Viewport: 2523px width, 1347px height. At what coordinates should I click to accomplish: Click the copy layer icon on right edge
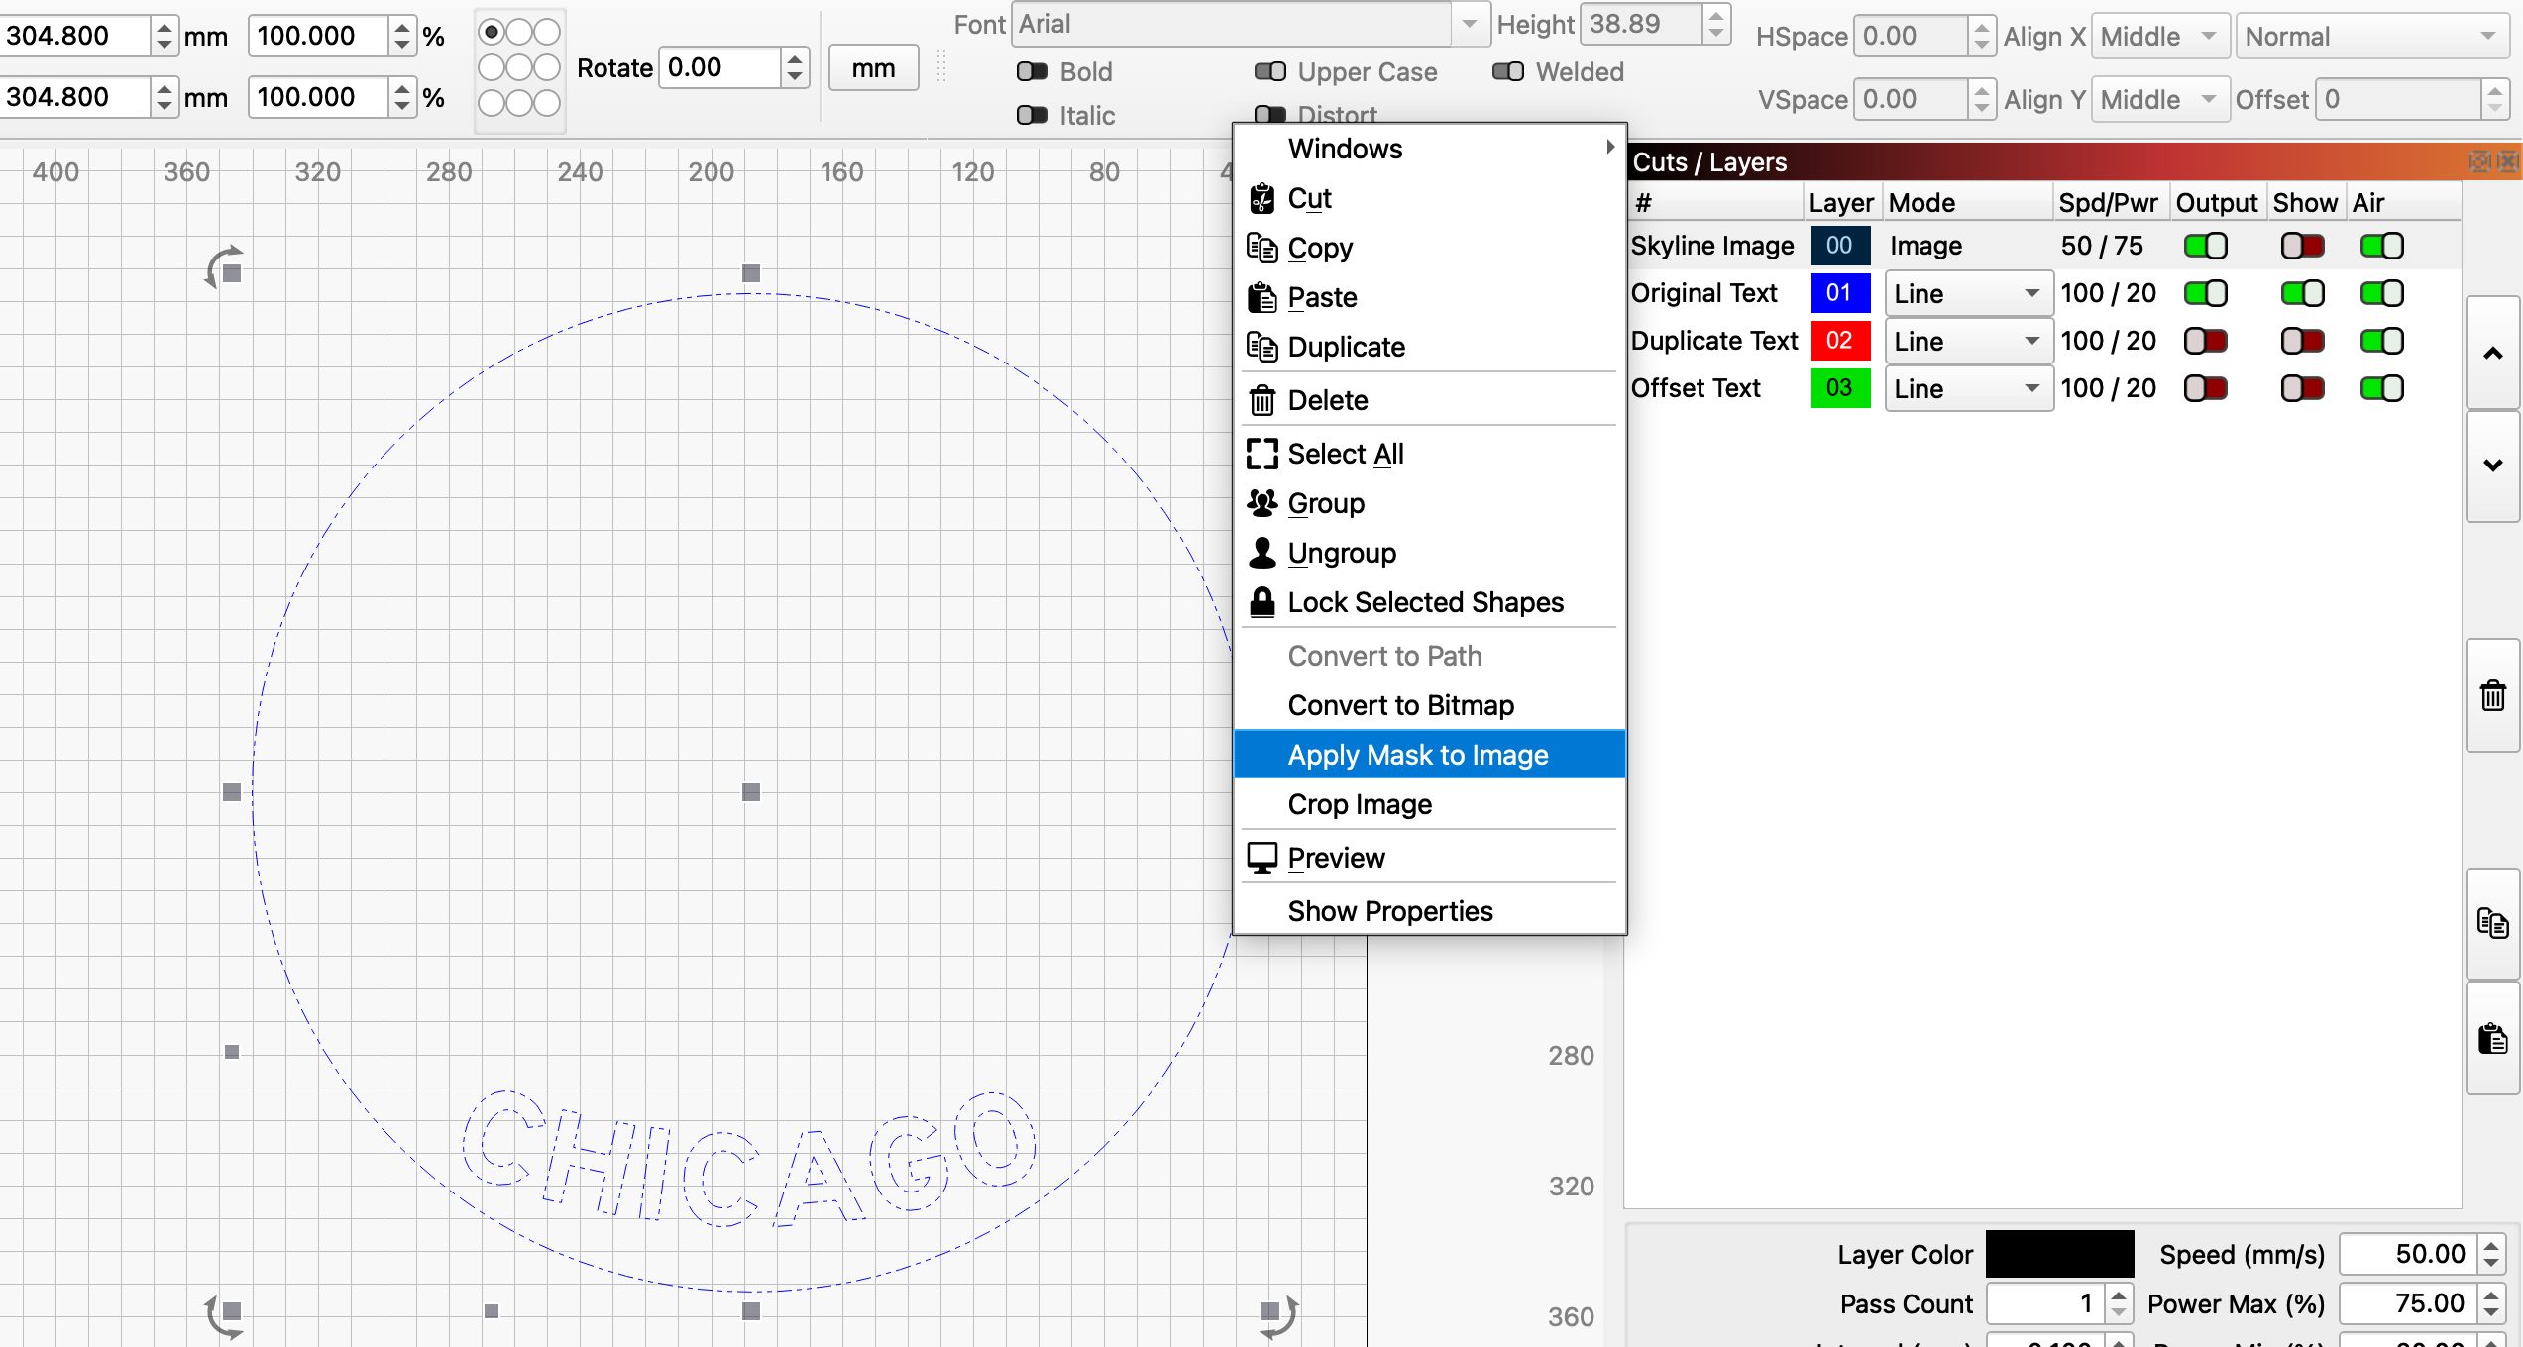[x=2492, y=924]
